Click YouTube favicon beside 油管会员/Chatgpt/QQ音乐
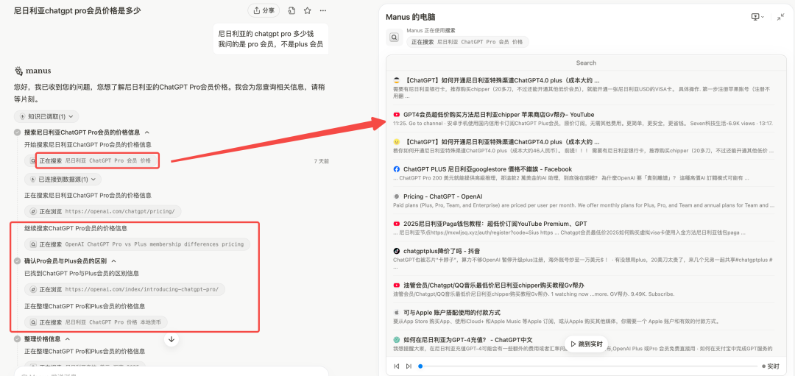Screen dimensions: 795x376 pyautogui.click(x=397, y=285)
